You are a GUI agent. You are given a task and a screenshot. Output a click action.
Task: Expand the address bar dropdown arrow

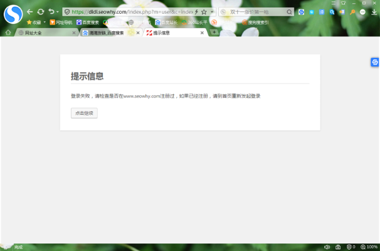(x=211, y=12)
